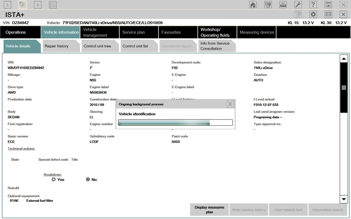Open the Favourites tab
Viewport: 351px width, 219px height.
point(178,32)
